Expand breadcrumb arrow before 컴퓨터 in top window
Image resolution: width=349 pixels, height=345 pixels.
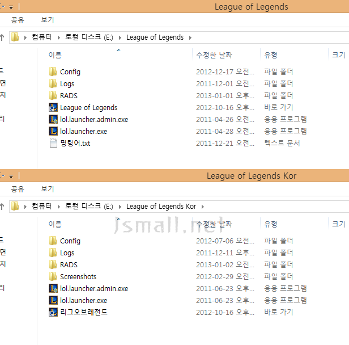tap(25, 37)
